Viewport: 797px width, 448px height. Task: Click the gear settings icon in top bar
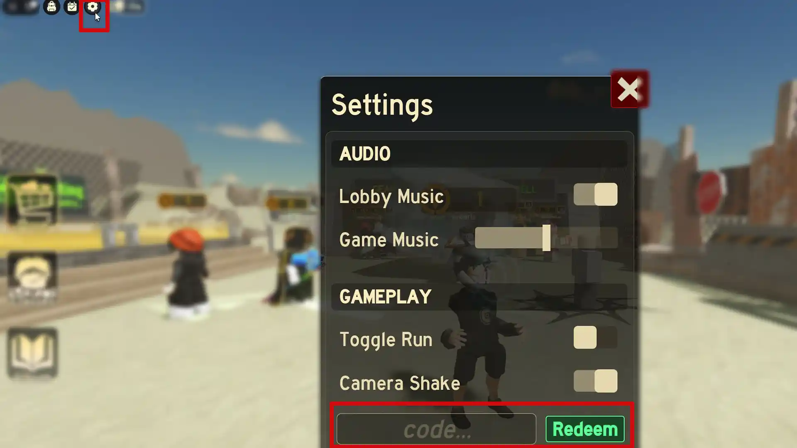tap(92, 7)
